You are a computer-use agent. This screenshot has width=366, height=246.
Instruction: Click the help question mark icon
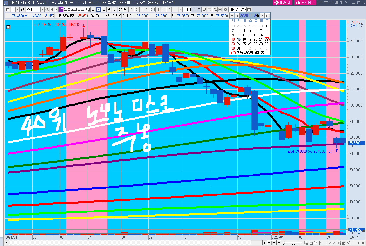coord(346,3)
